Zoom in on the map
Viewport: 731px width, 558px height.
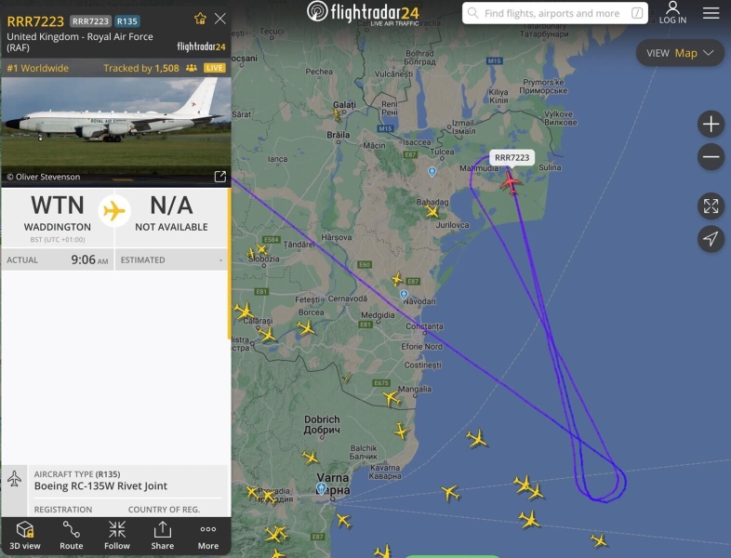click(711, 125)
